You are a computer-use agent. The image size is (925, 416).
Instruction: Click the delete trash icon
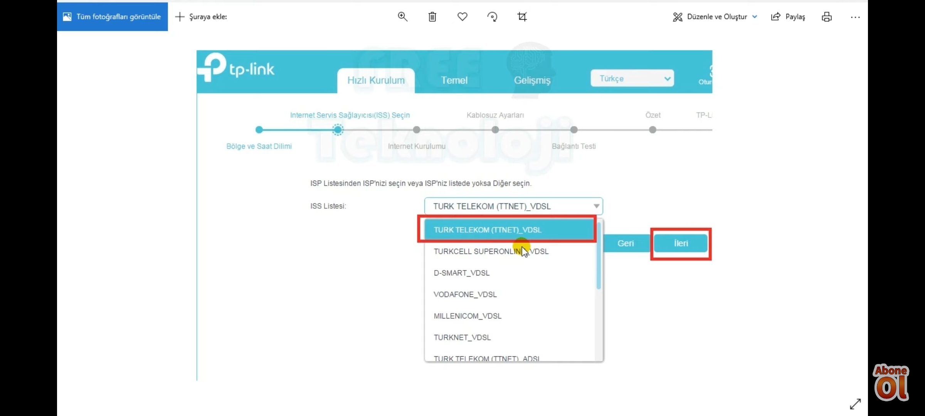432,17
